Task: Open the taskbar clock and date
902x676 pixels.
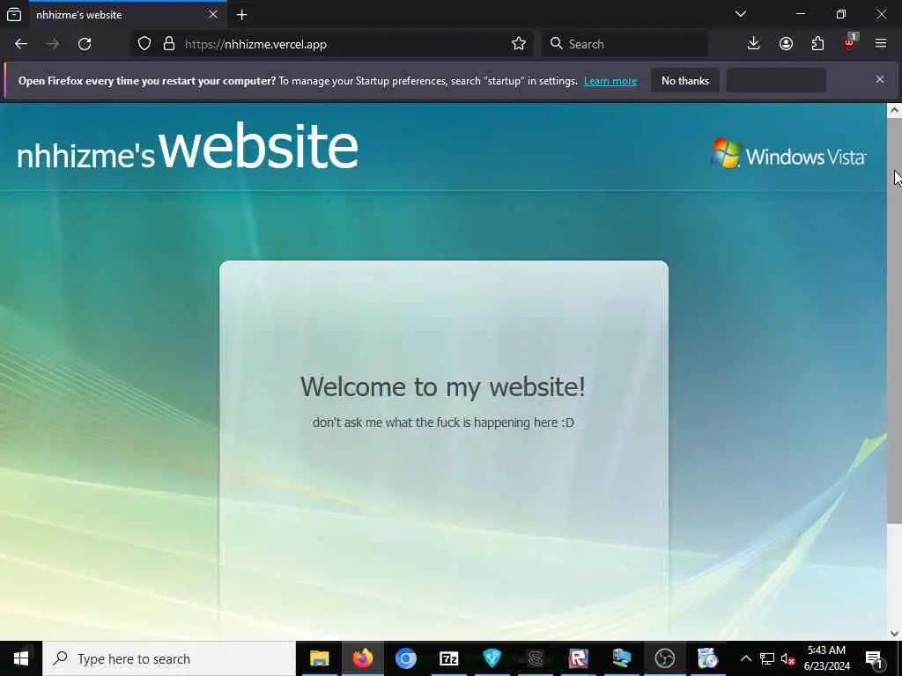Action: (826, 658)
